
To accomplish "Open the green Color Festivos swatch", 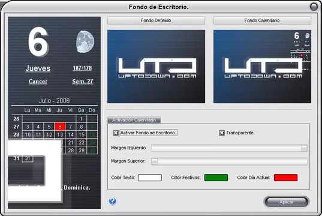I will pyautogui.click(x=216, y=178).
